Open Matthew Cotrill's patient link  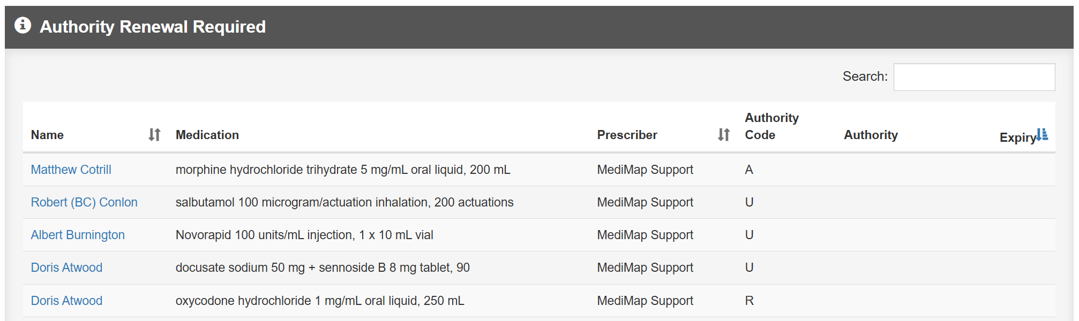[71, 170]
